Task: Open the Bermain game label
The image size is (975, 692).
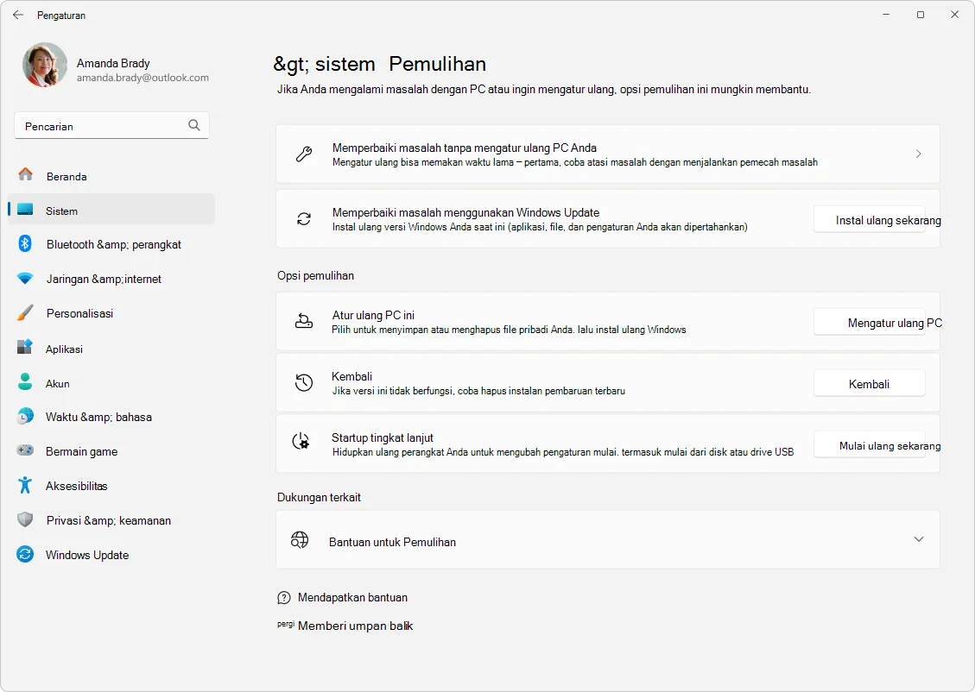Action: pyautogui.click(x=81, y=452)
